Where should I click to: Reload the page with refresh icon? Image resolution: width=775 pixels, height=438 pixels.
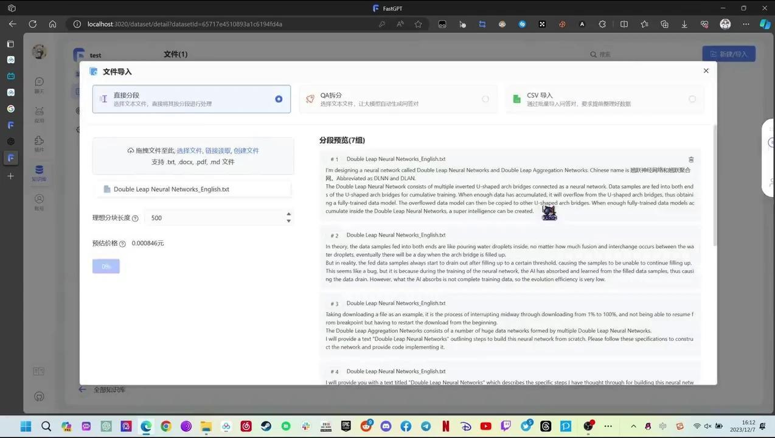pyautogui.click(x=32, y=24)
